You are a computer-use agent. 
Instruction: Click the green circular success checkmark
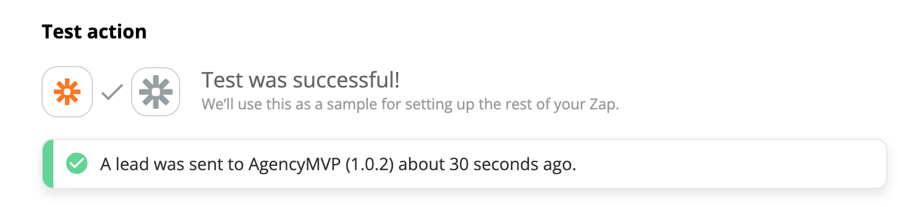(77, 164)
